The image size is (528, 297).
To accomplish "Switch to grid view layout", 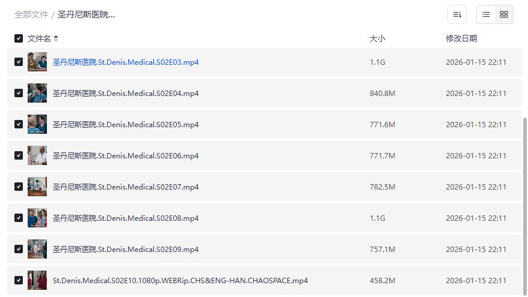I will pyautogui.click(x=504, y=14).
